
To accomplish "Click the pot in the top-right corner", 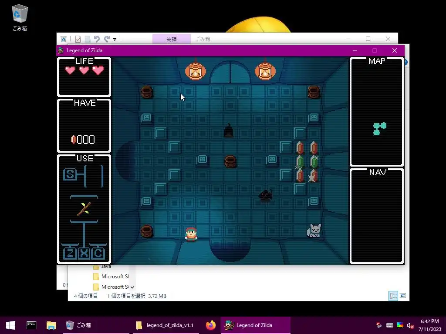I will pyautogui.click(x=314, y=92).
